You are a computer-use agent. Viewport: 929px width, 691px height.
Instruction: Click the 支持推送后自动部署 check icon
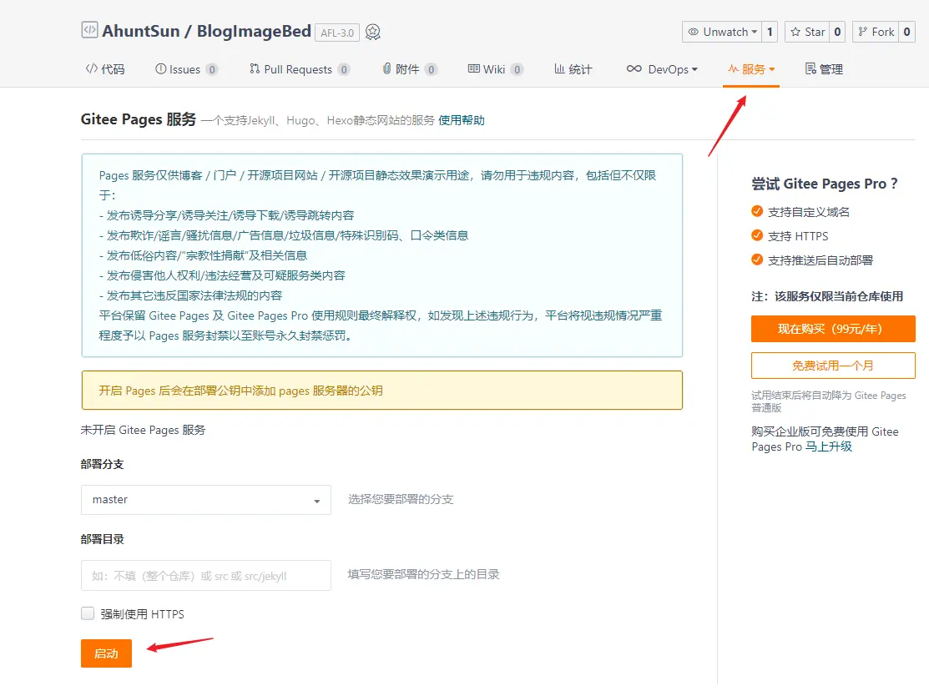pos(757,260)
